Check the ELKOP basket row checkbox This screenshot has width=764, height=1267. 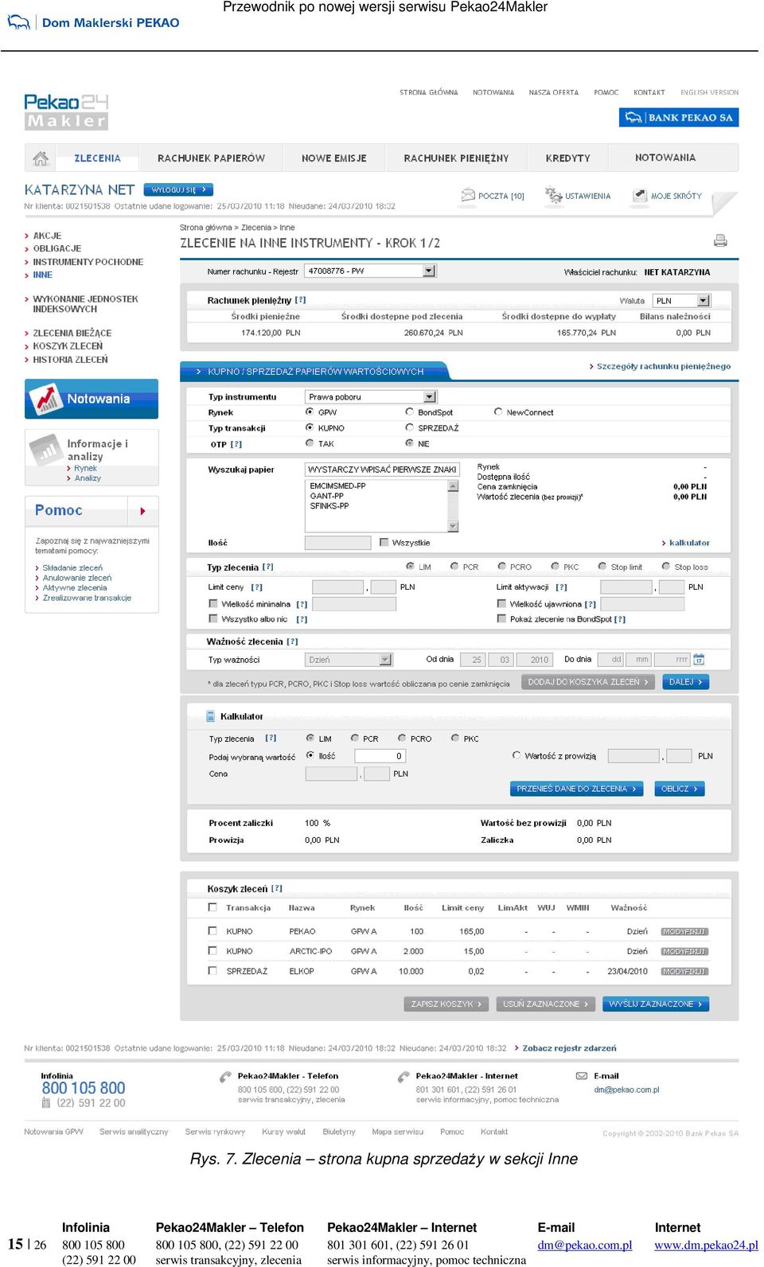pos(212,970)
